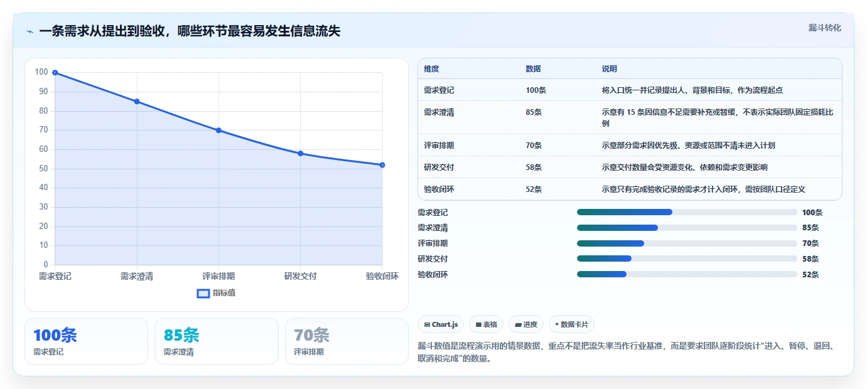Click the 85条 value in the table
Viewport: 867px width, 389px height.
tap(534, 112)
